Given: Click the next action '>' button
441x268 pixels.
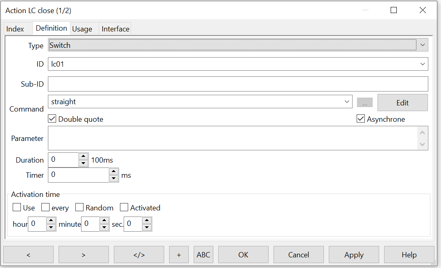Looking at the screenshot, I should pyautogui.click(x=84, y=255).
